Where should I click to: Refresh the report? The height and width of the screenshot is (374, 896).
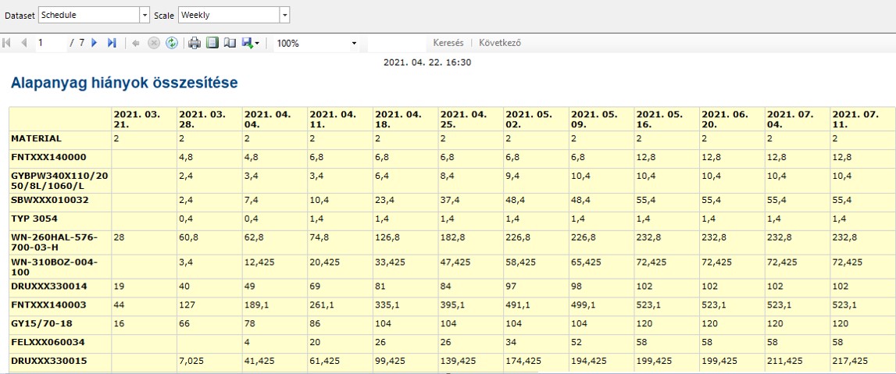click(172, 43)
